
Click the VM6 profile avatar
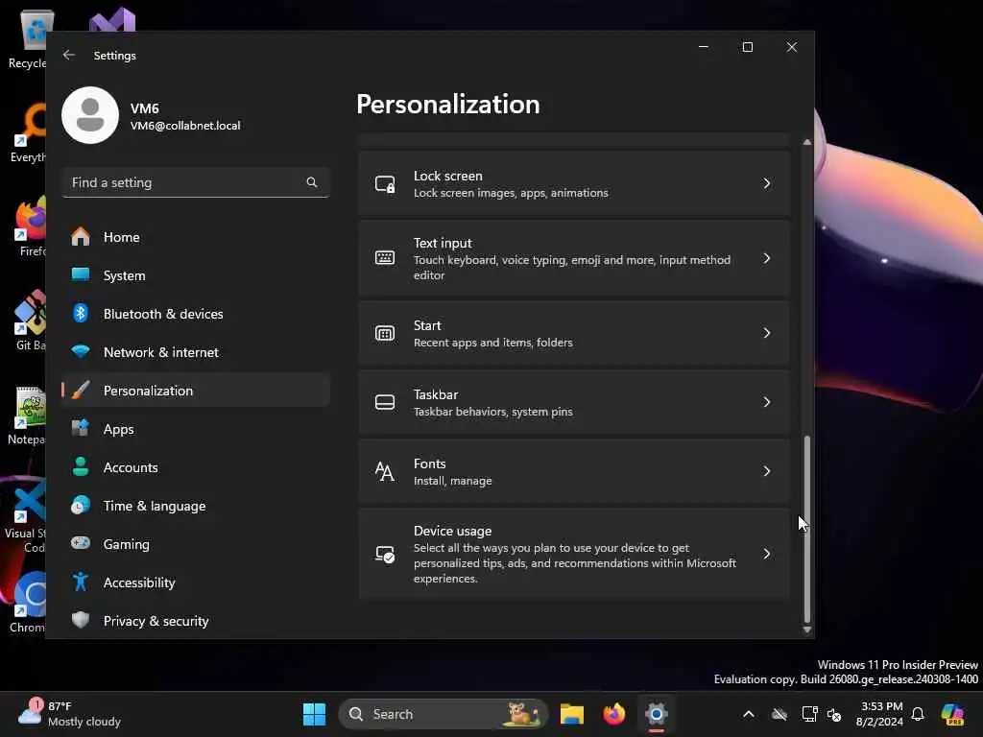[90, 115]
